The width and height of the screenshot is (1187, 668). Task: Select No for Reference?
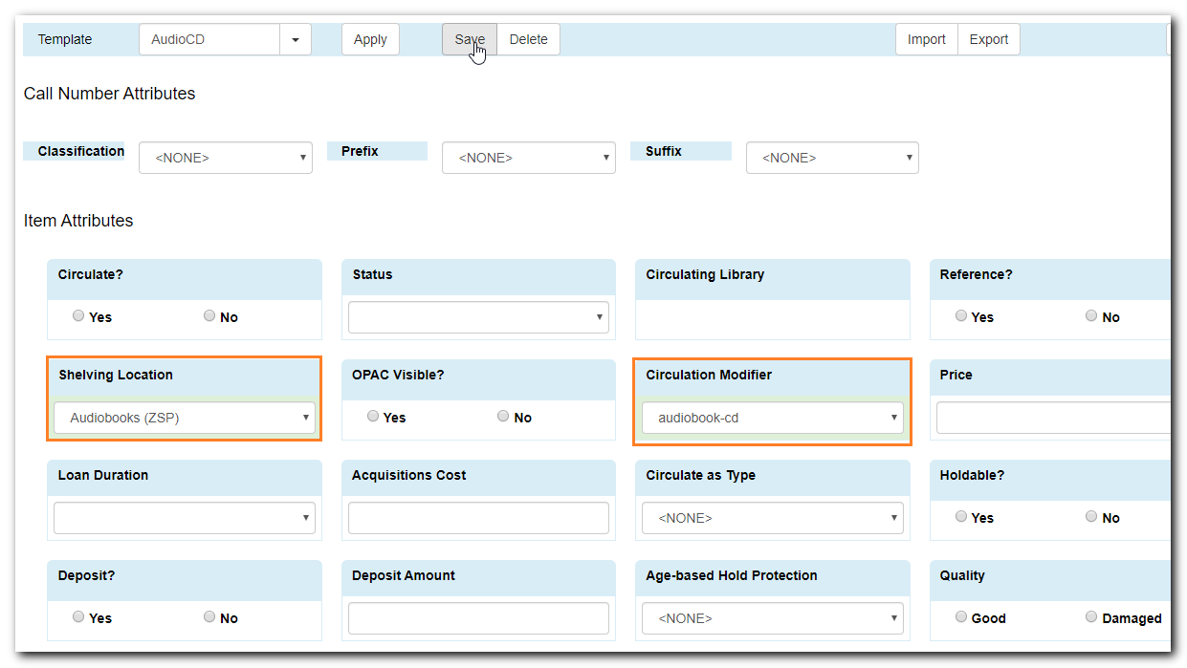pos(1091,316)
